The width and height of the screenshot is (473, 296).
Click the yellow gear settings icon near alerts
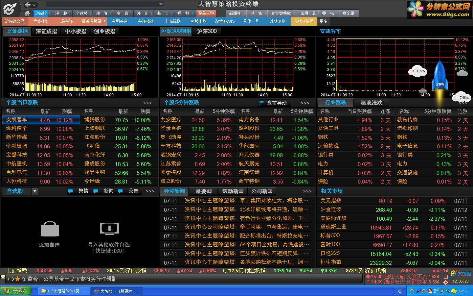click(446, 282)
